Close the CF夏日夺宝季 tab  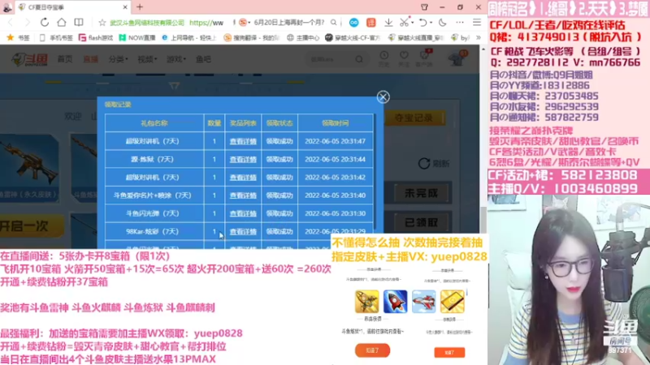tap(125, 7)
